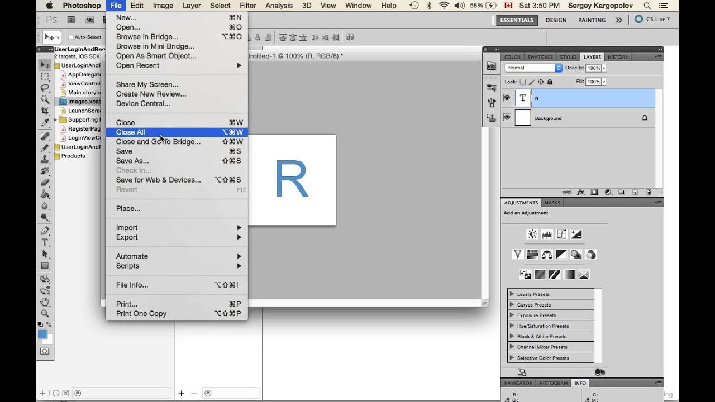Open the Essentials workspace button
This screenshot has width=715, height=402.
[x=516, y=19]
